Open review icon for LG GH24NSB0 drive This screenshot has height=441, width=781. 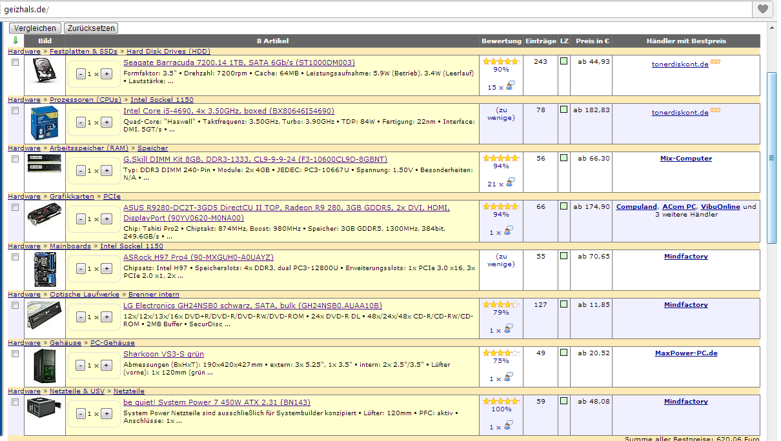[x=509, y=329]
